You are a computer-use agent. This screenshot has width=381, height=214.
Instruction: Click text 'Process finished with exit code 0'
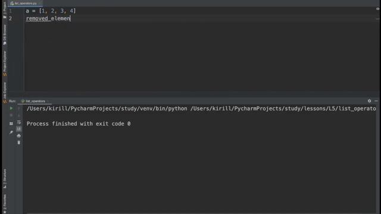click(79, 124)
